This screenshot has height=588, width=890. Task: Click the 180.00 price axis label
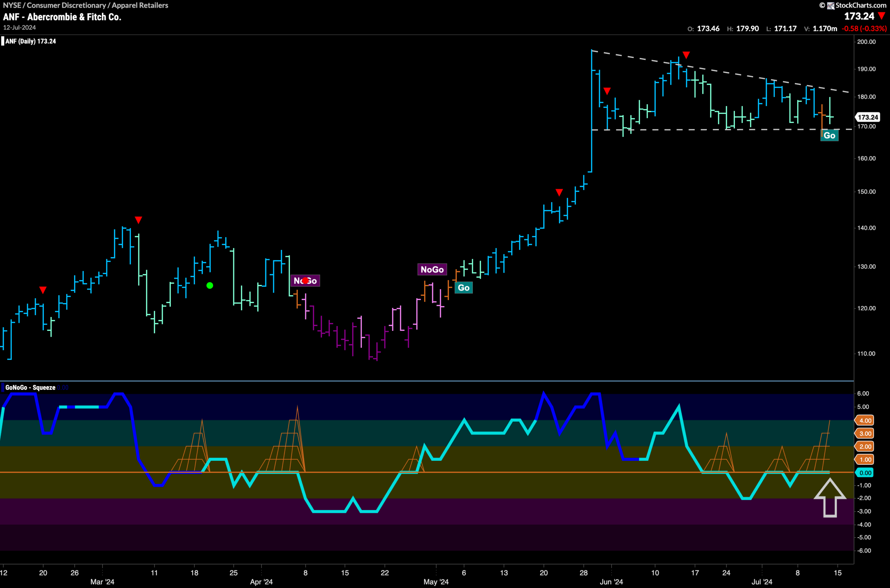tap(866, 97)
